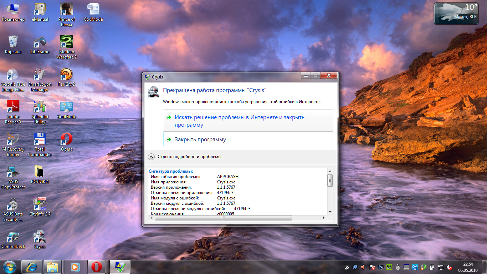Open Internet Explorer from taskbar
This screenshot has height=274, width=487.
coord(32,267)
